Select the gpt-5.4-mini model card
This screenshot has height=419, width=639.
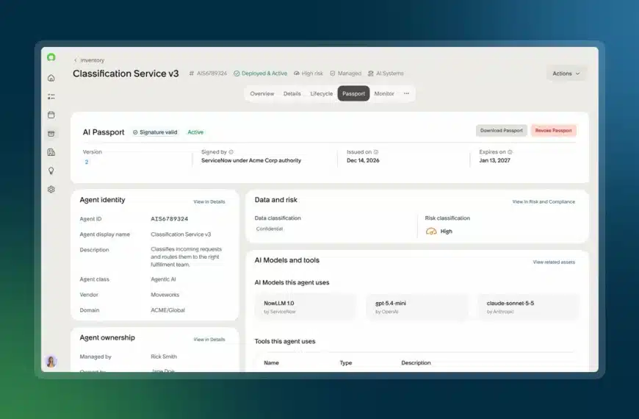point(416,307)
